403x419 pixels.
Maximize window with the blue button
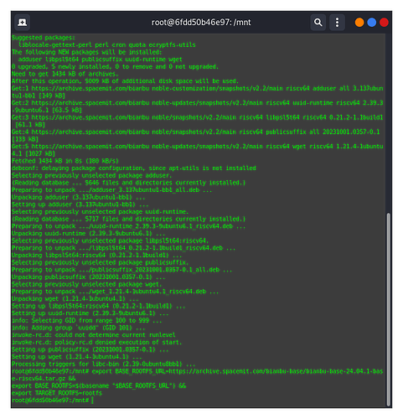371,23
